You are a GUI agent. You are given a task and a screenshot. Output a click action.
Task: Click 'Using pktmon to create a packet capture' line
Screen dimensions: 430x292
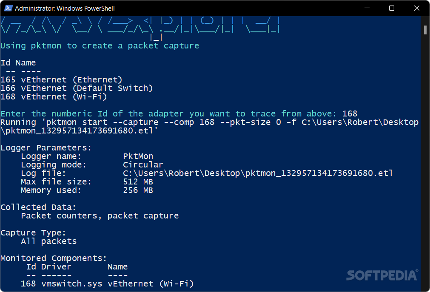pyautogui.click(x=100, y=46)
